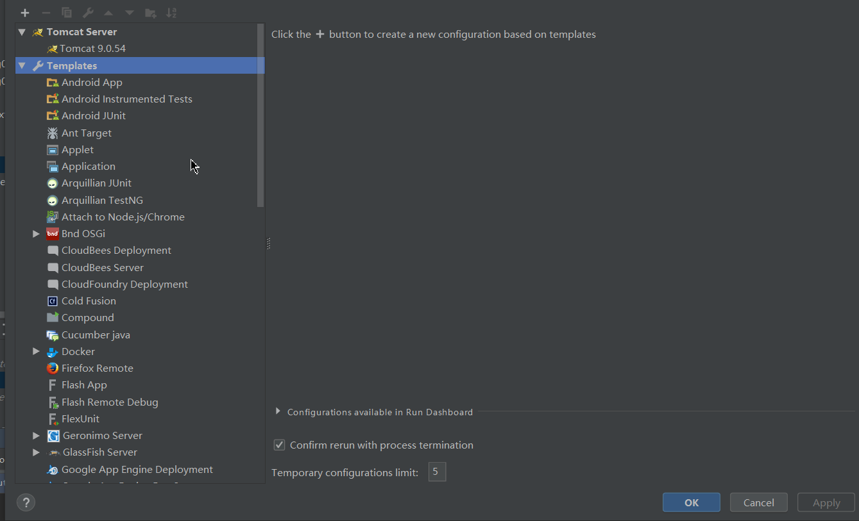Expand the Bnd OSGi node arrow
This screenshot has height=521, width=859.
click(x=37, y=234)
